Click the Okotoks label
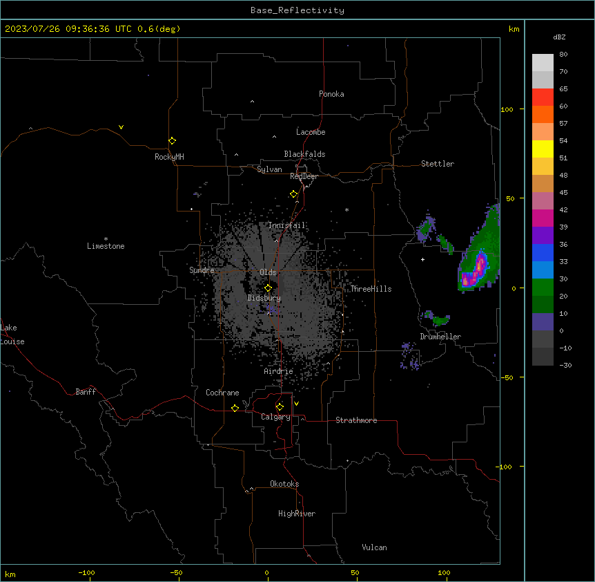The height and width of the screenshot is (582, 595). 284,484
